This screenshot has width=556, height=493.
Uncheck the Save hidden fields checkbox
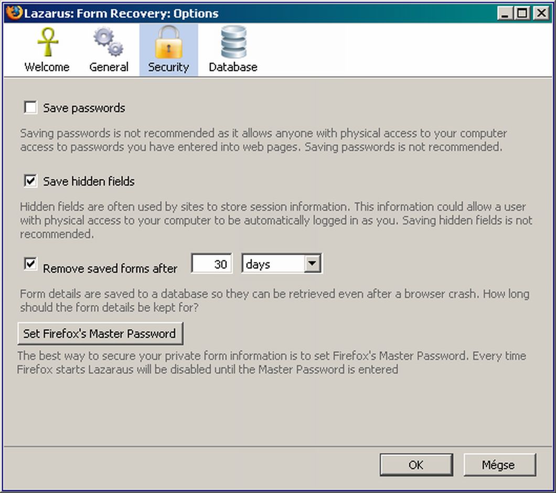click(31, 181)
